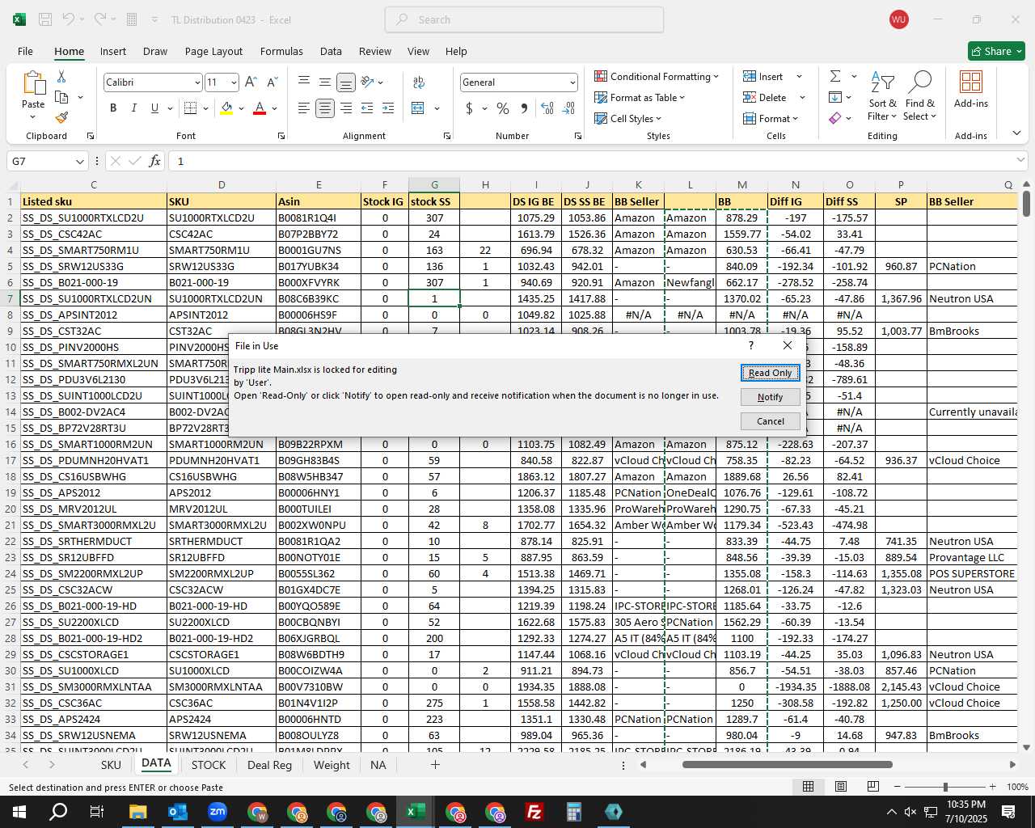Click the Fill Color yellow swatch
Image resolution: width=1035 pixels, height=828 pixels.
pos(226,108)
